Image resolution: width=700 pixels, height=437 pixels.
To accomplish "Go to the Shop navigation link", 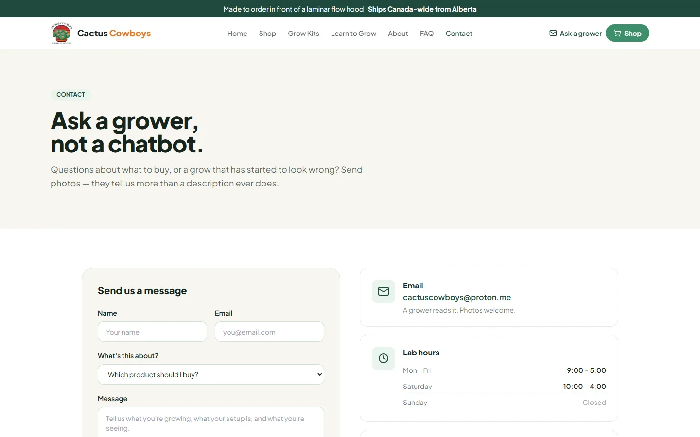I will point(267,34).
